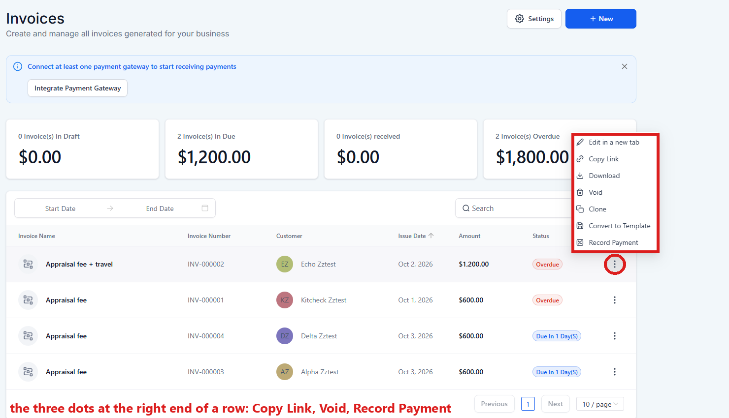
Task: Dismiss the payment gateway notice
Action: [625, 66]
